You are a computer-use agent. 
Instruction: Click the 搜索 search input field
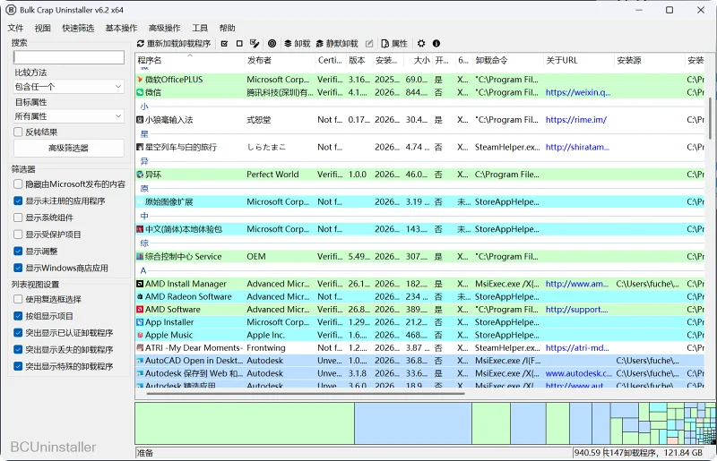click(69, 57)
